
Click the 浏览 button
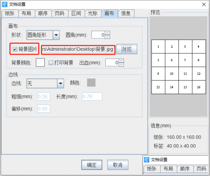[127, 49]
